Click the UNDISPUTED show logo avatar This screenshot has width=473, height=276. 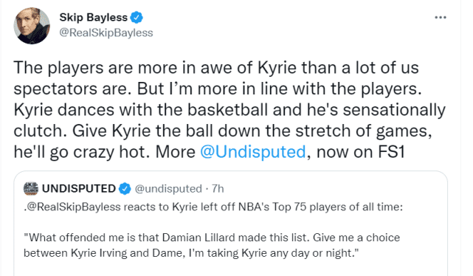click(31, 188)
